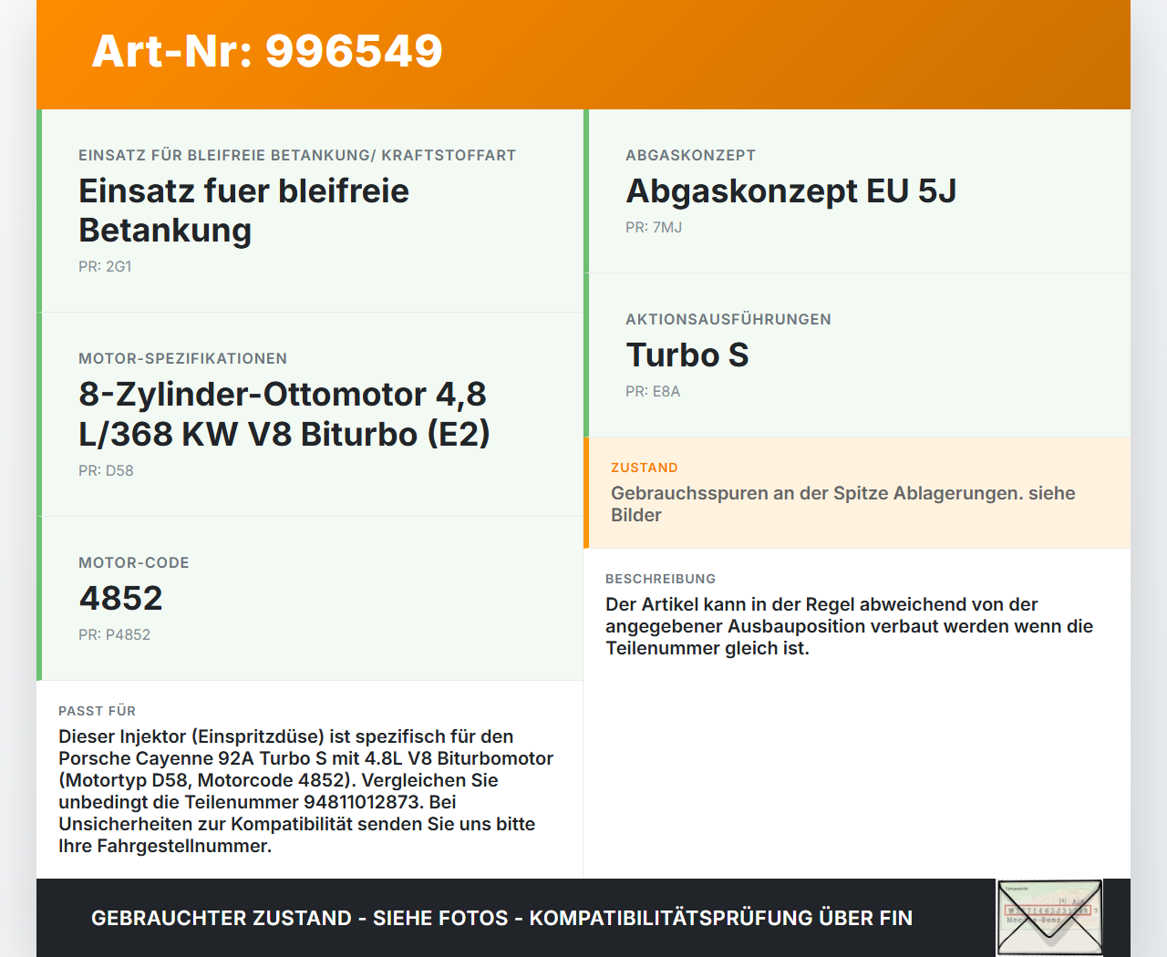Select 'Der Artikel kann in der Regel' description
Image resolution: width=1167 pixels, height=957 pixels.
pos(850,626)
